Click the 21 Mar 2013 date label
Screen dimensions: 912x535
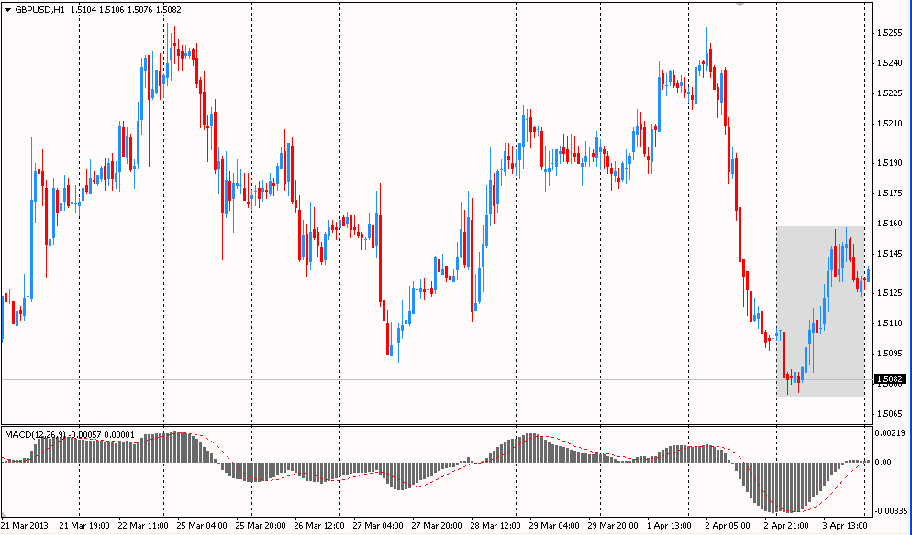click(x=25, y=527)
